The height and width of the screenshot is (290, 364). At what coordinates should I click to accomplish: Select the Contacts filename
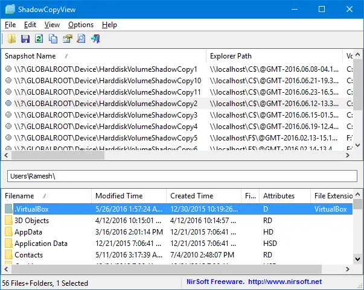tap(29, 255)
